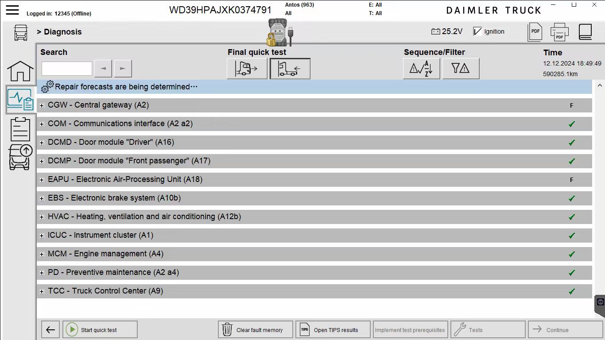Click the green checkmark of EBS row
The width and height of the screenshot is (605, 340).
click(572, 198)
